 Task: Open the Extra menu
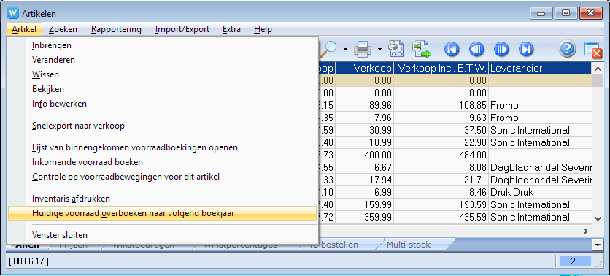tap(231, 29)
